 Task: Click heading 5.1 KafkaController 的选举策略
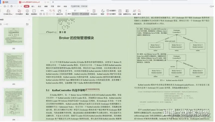pyautogui.click(x=65, y=90)
